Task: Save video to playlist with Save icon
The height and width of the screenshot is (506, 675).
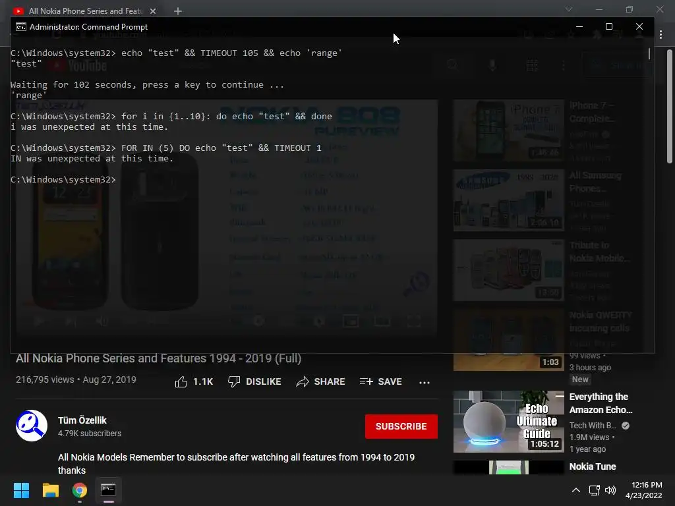Action: pos(367,381)
